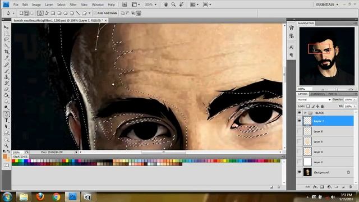This screenshot has height=202, width=359.
Task: Select the Crop tool
Action: pyautogui.click(x=6, y=52)
